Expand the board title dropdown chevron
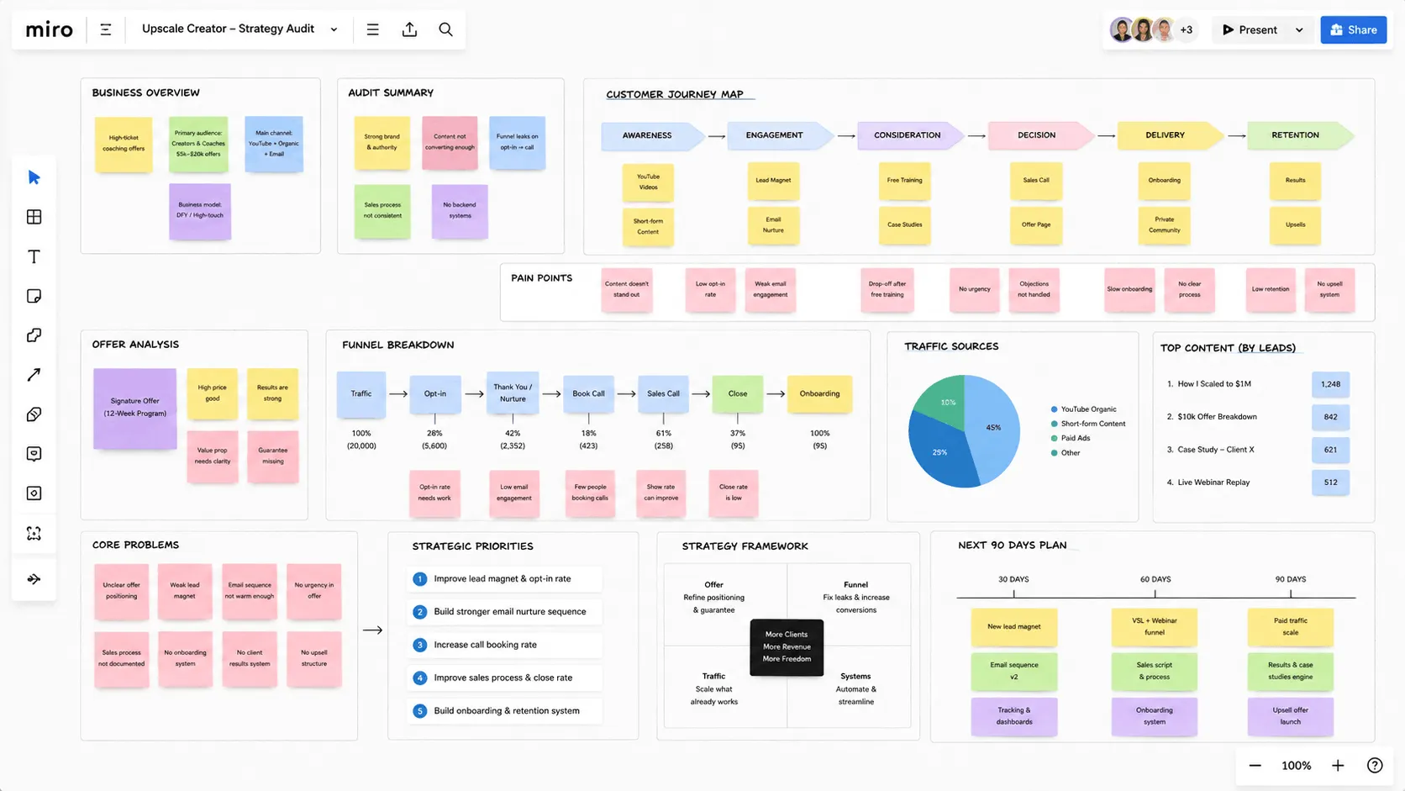The height and width of the screenshot is (791, 1405). click(x=334, y=29)
